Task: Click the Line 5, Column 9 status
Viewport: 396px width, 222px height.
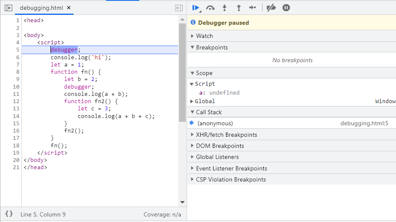Action: click(43, 214)
